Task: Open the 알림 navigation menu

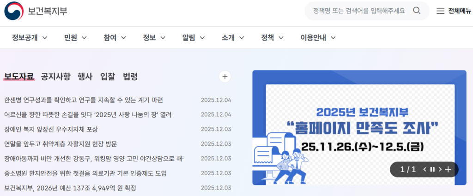Action: pyautogui.click(x=193, y=38)
